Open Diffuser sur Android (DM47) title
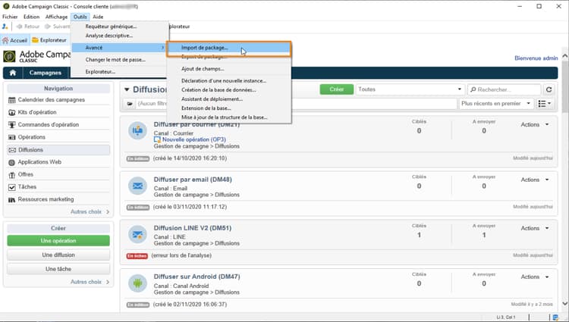 pyautogui.click(x=196, y=277)
